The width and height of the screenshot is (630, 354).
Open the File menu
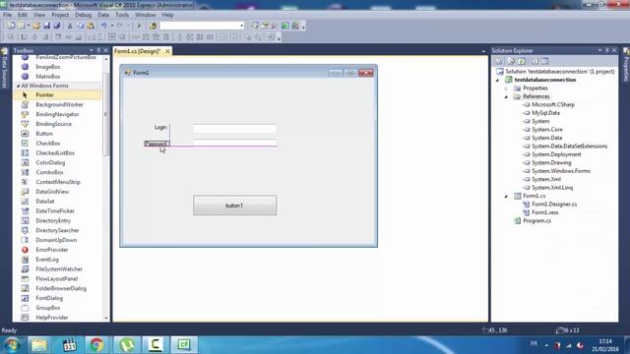7,15
